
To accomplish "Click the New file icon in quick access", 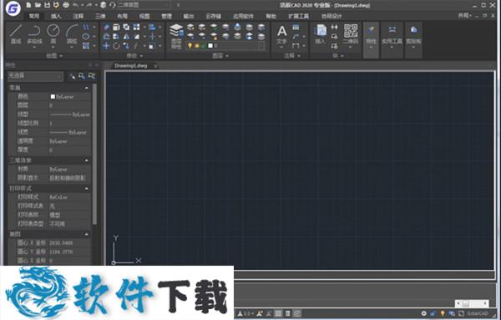I will point(28,5).
